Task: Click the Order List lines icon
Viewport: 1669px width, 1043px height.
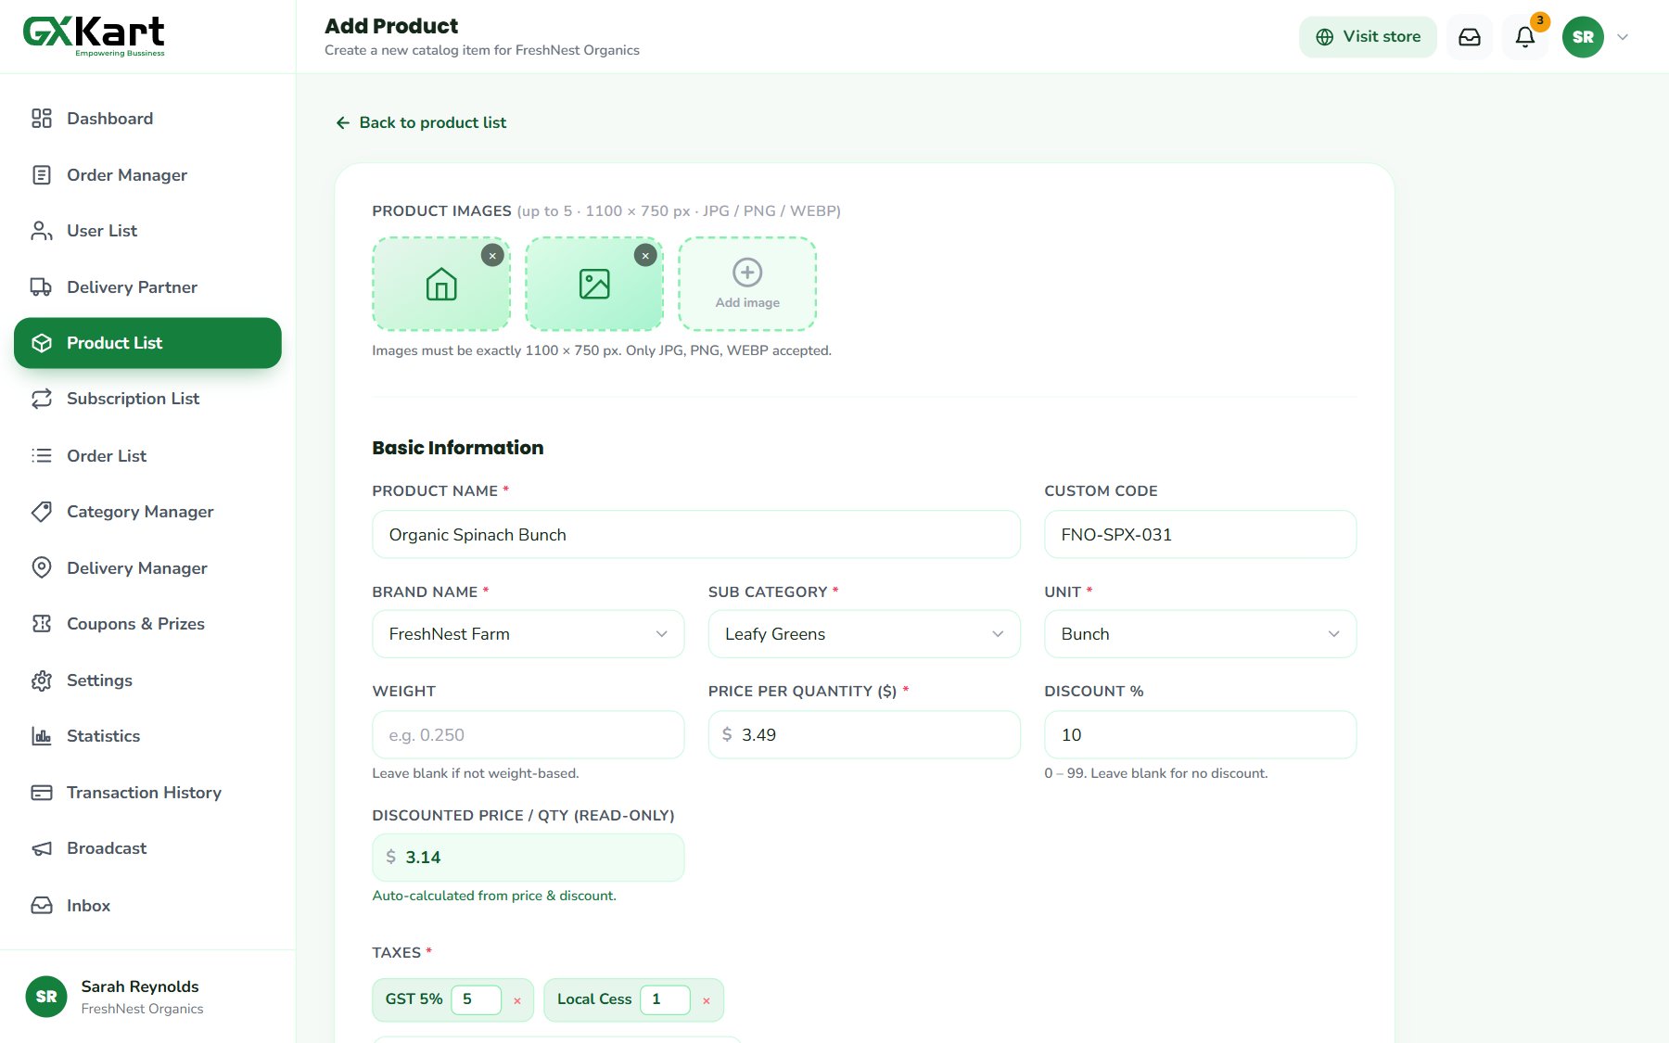Action: tap(42, 456)
